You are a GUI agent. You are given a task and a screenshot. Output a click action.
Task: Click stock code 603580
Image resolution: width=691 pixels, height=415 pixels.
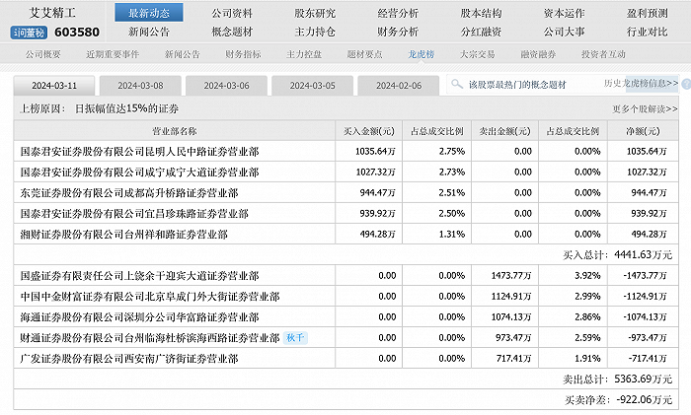tap(79, 33)
